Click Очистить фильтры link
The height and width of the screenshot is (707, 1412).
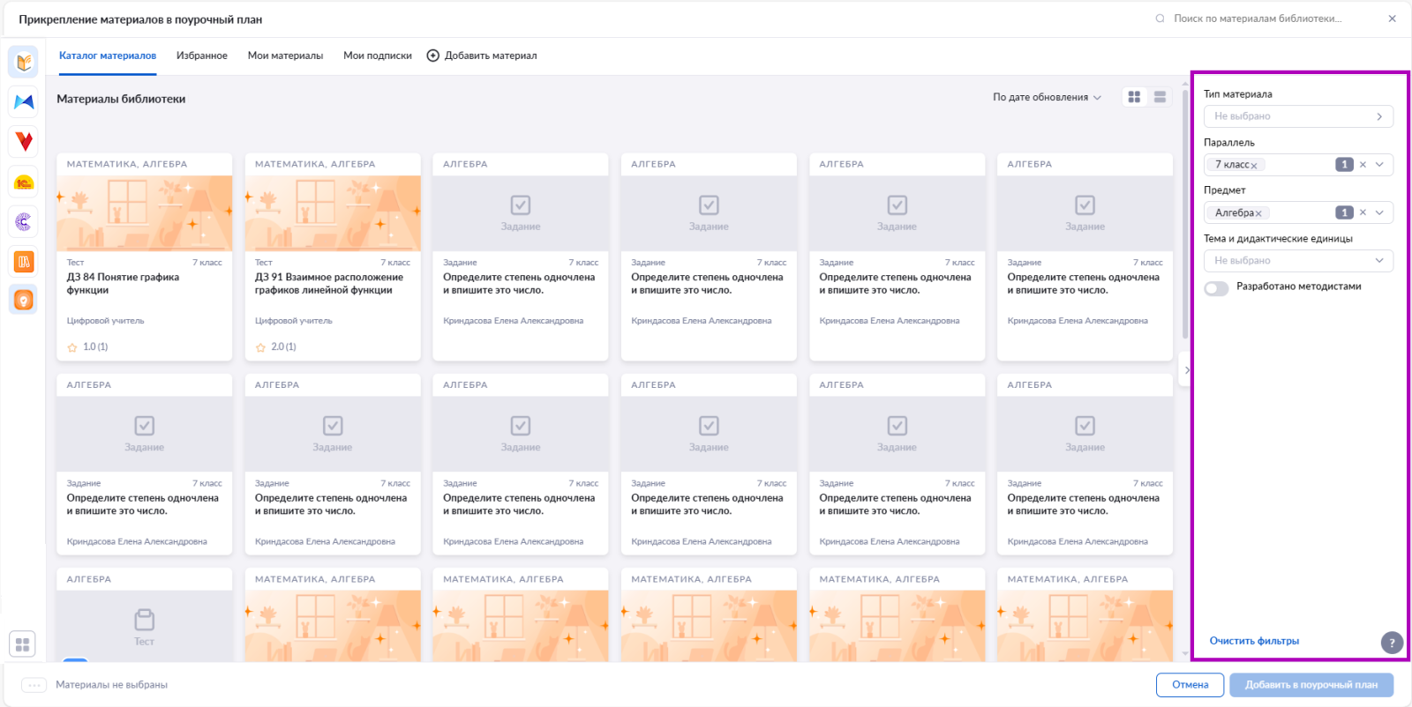click(x=1254, y=641)
